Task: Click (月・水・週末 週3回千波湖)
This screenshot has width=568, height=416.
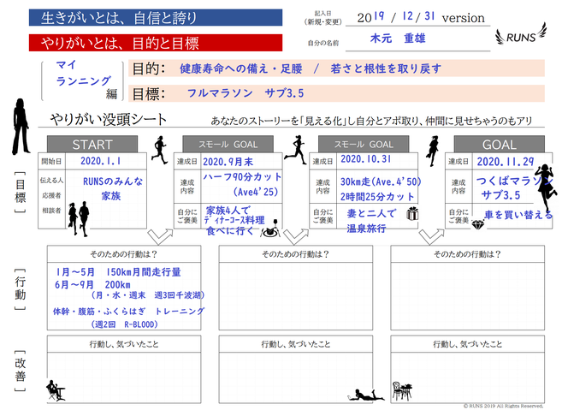Action: pos(147,295)
